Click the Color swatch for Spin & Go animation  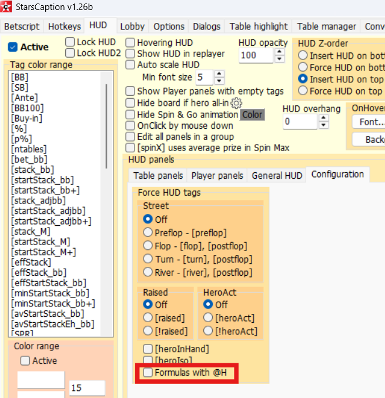point(252,115)
